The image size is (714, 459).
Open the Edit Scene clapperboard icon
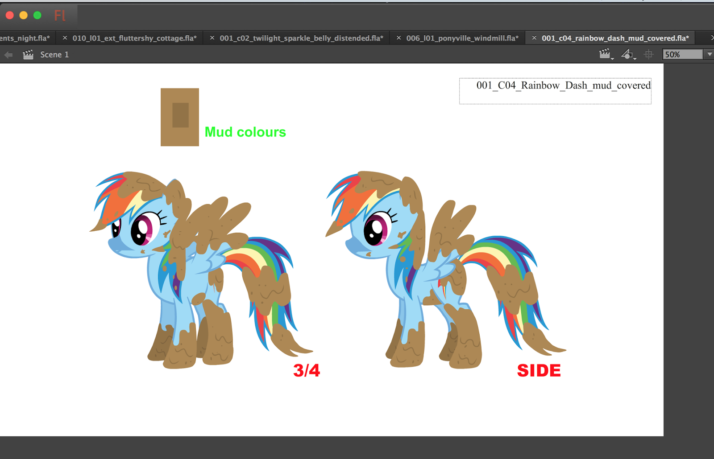[x=605, y=54]
